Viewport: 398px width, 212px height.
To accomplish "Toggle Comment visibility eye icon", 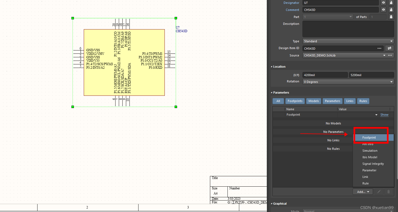I will [384, 10].
